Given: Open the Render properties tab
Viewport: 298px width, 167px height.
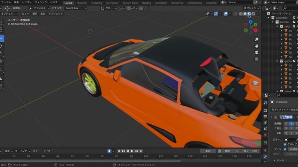Looking at the screenshot, I should tap(265, 110).
